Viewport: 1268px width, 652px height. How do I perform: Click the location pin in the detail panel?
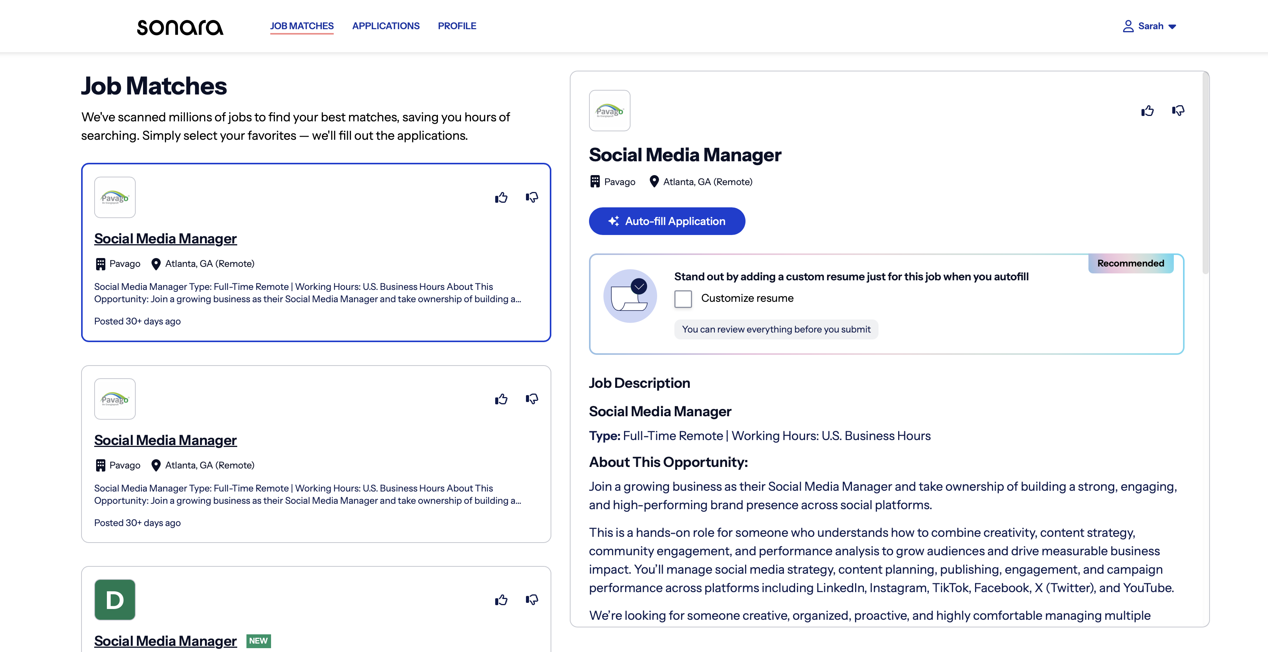(x=654, y=182)
